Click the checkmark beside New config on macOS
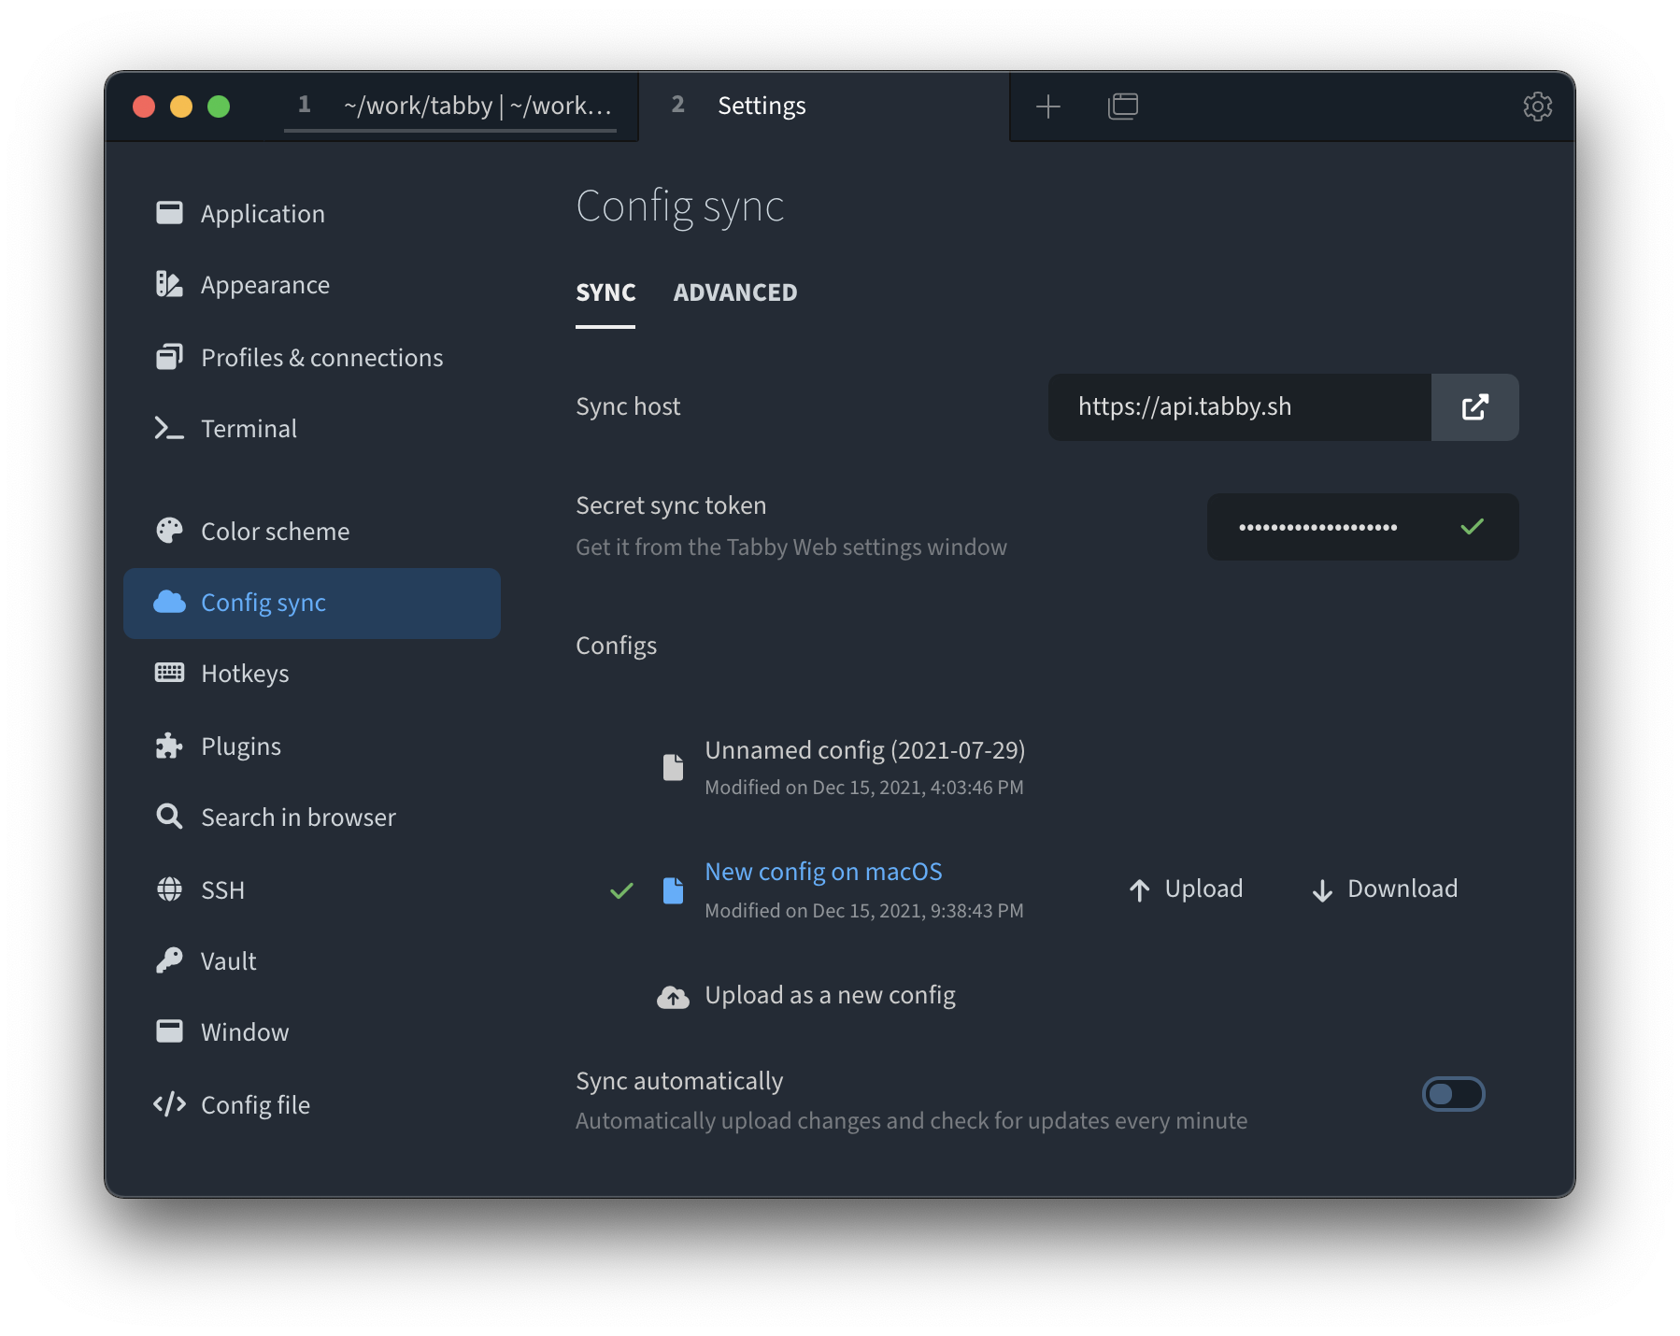1680x1336 pixels. click(621, 891)
